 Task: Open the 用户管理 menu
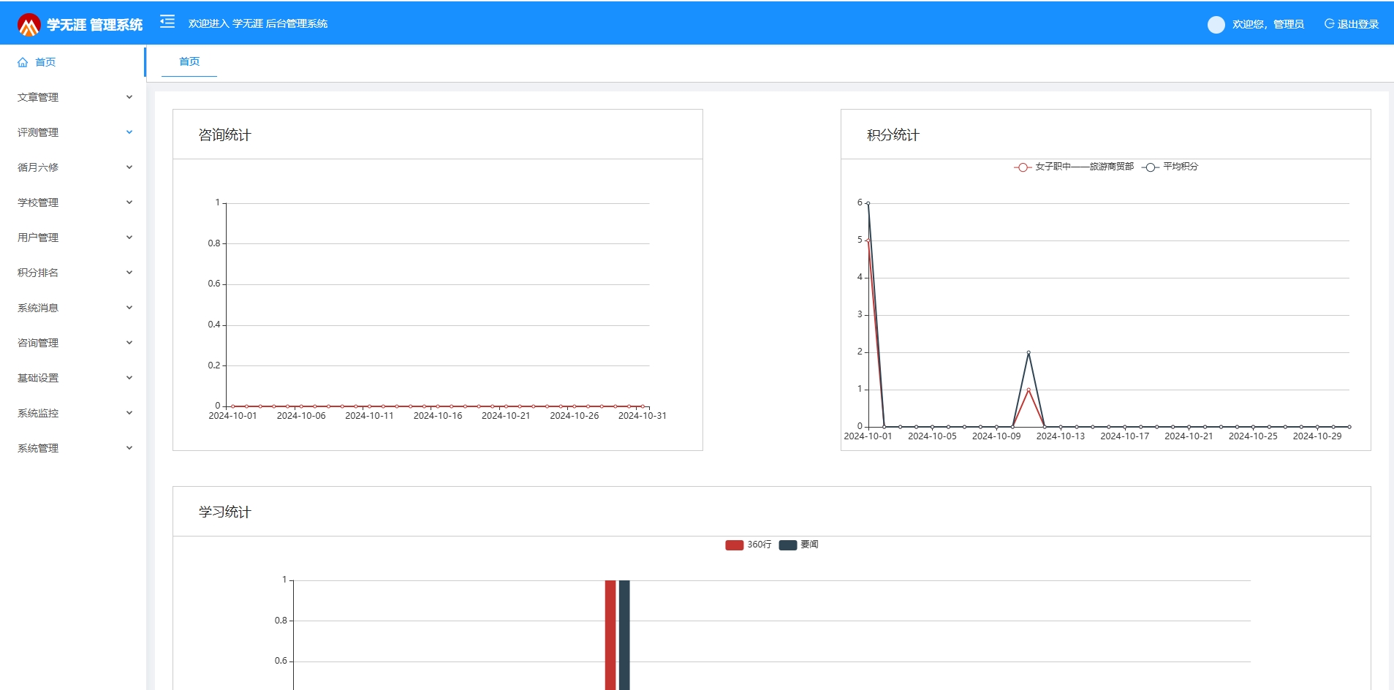coord(38,238)
